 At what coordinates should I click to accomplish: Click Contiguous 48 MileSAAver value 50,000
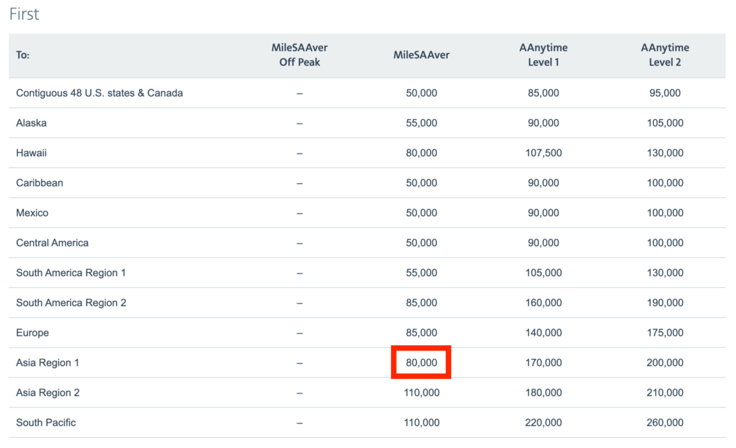(x=421, y=93)
